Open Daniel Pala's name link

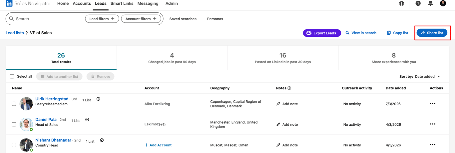(46, 119)
